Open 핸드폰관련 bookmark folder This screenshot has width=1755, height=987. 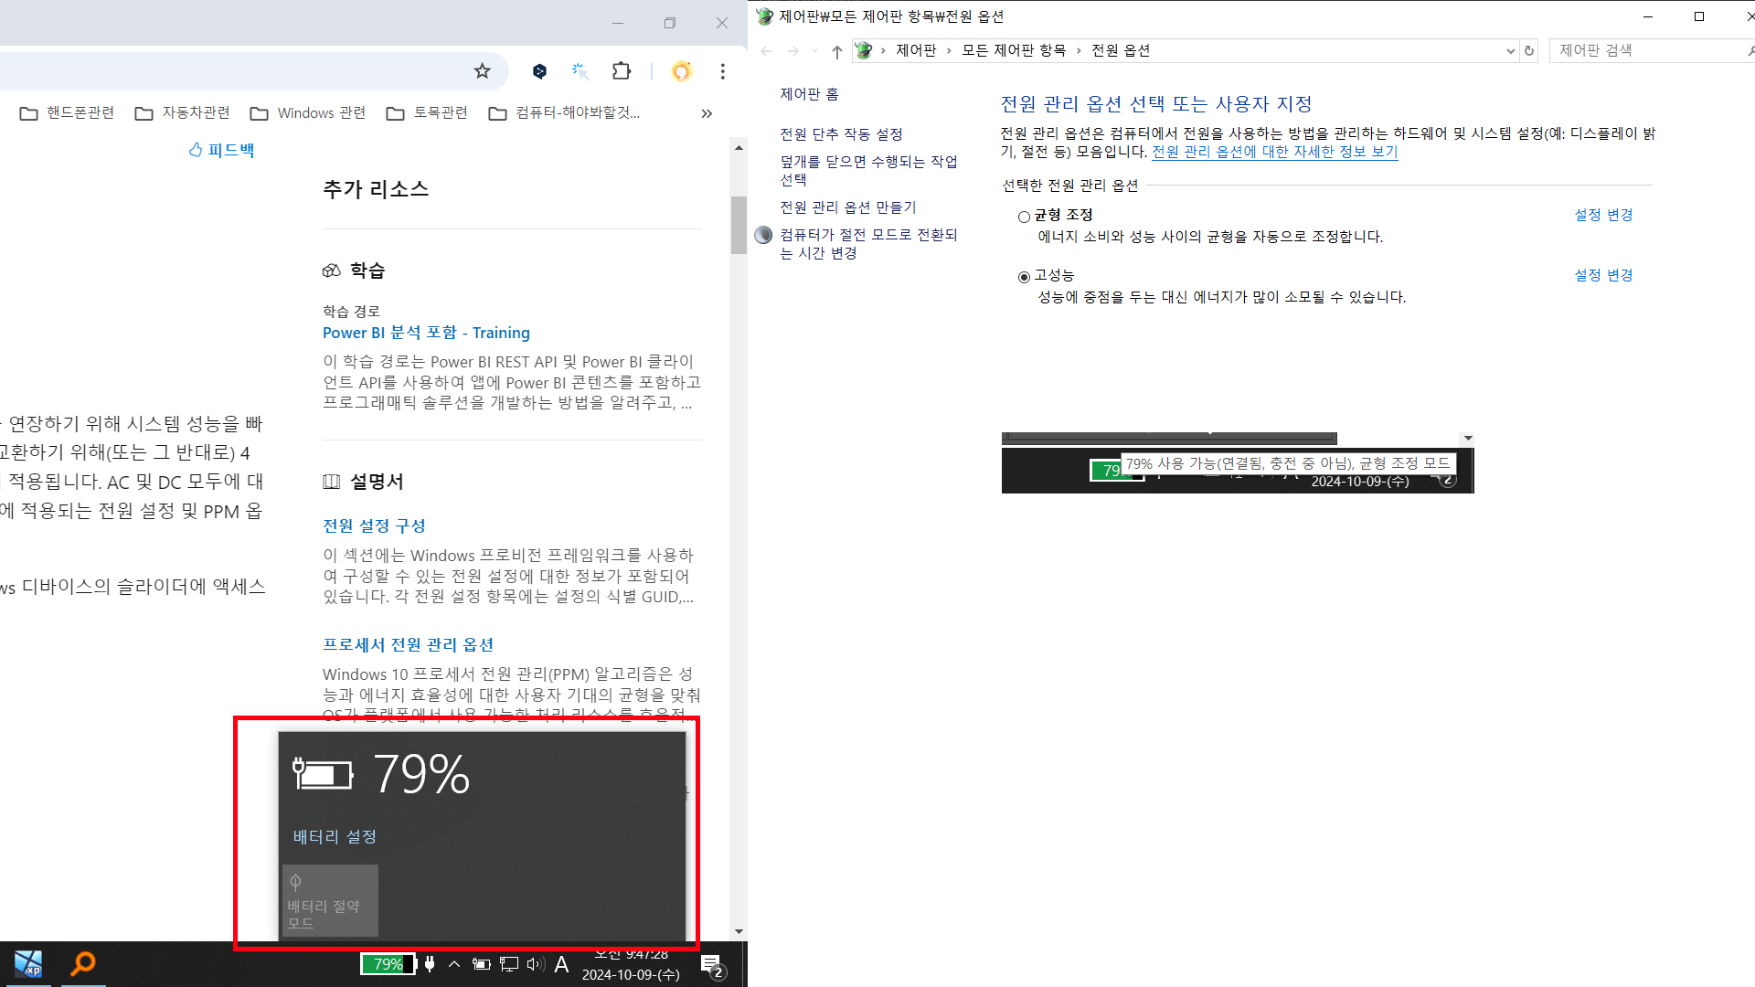click(x=68, y=112)
